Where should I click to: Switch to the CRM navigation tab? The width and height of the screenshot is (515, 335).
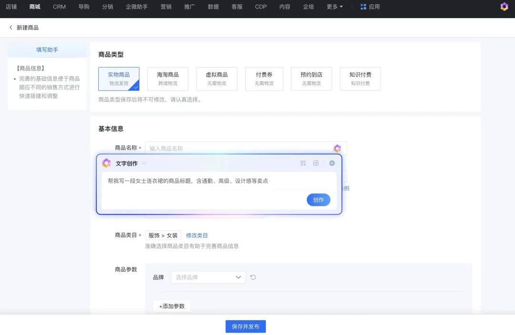pyautogui.click(x=59, y=7)
